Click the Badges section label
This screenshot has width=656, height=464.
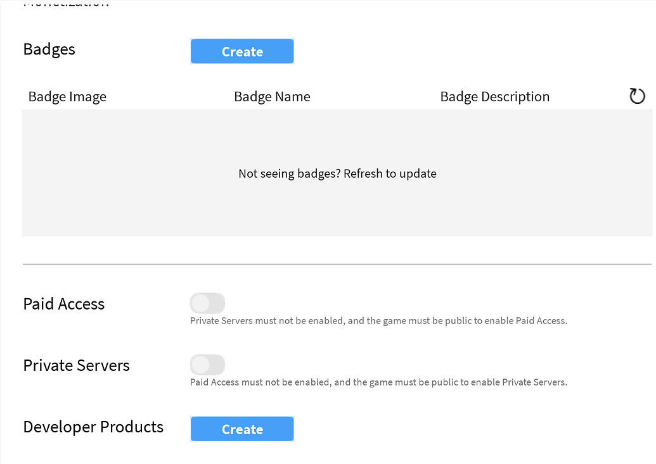pos(49,49)
